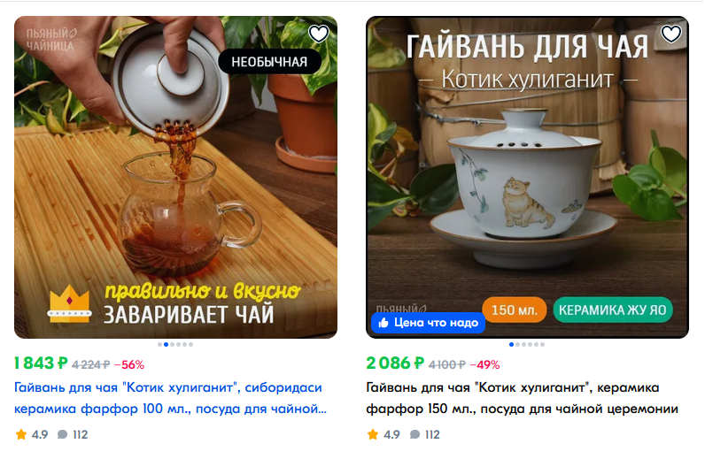Image resolution: width=705 pixels, height=459 pixels.
Task: Jump to the last carousel dot of the left product
Action: 191,345
